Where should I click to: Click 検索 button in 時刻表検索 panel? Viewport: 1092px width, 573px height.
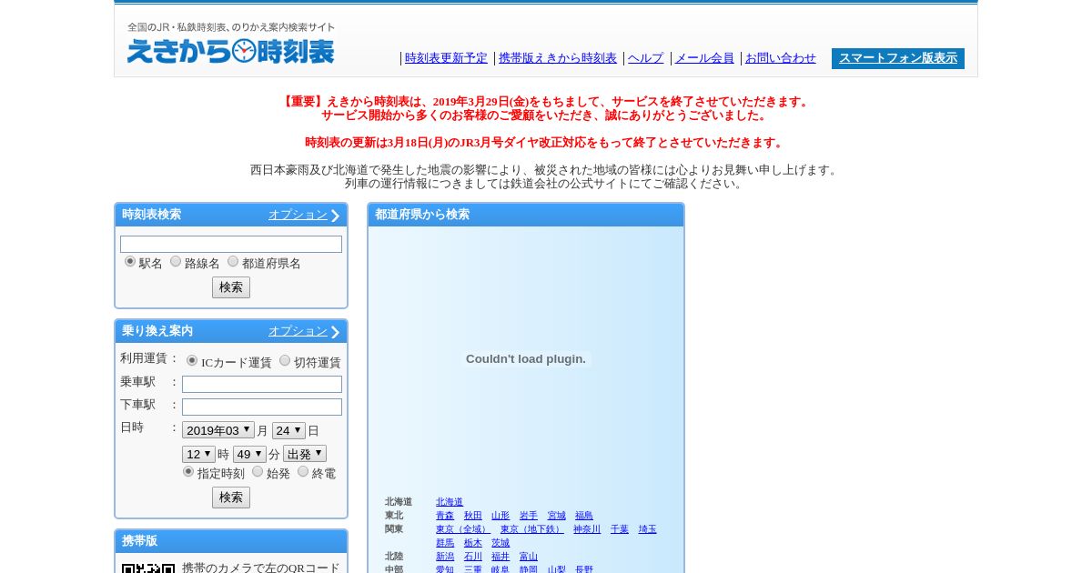pos(231,287)
